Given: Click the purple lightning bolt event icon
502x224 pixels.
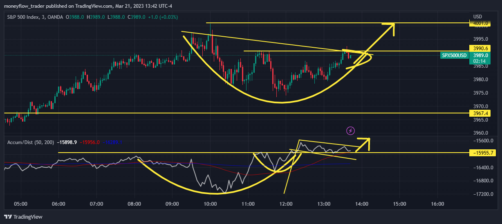Looking at the screenshot, I should coord(351,131).
